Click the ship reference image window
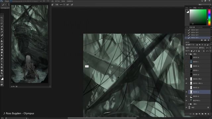Screen dimensions: 212x119 pos(29,44)
